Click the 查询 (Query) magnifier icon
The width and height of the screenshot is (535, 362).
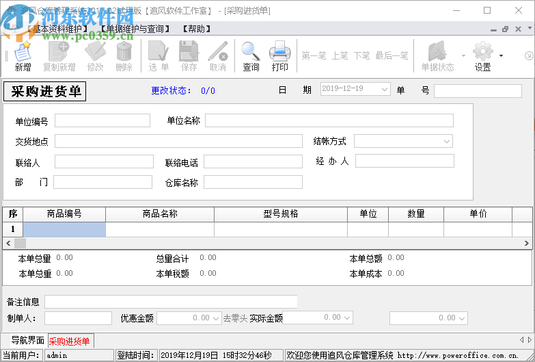[x=251, y=56]
